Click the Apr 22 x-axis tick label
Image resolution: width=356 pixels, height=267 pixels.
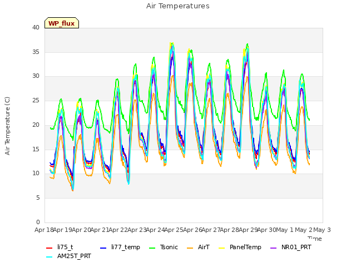(x=118, y=230)
